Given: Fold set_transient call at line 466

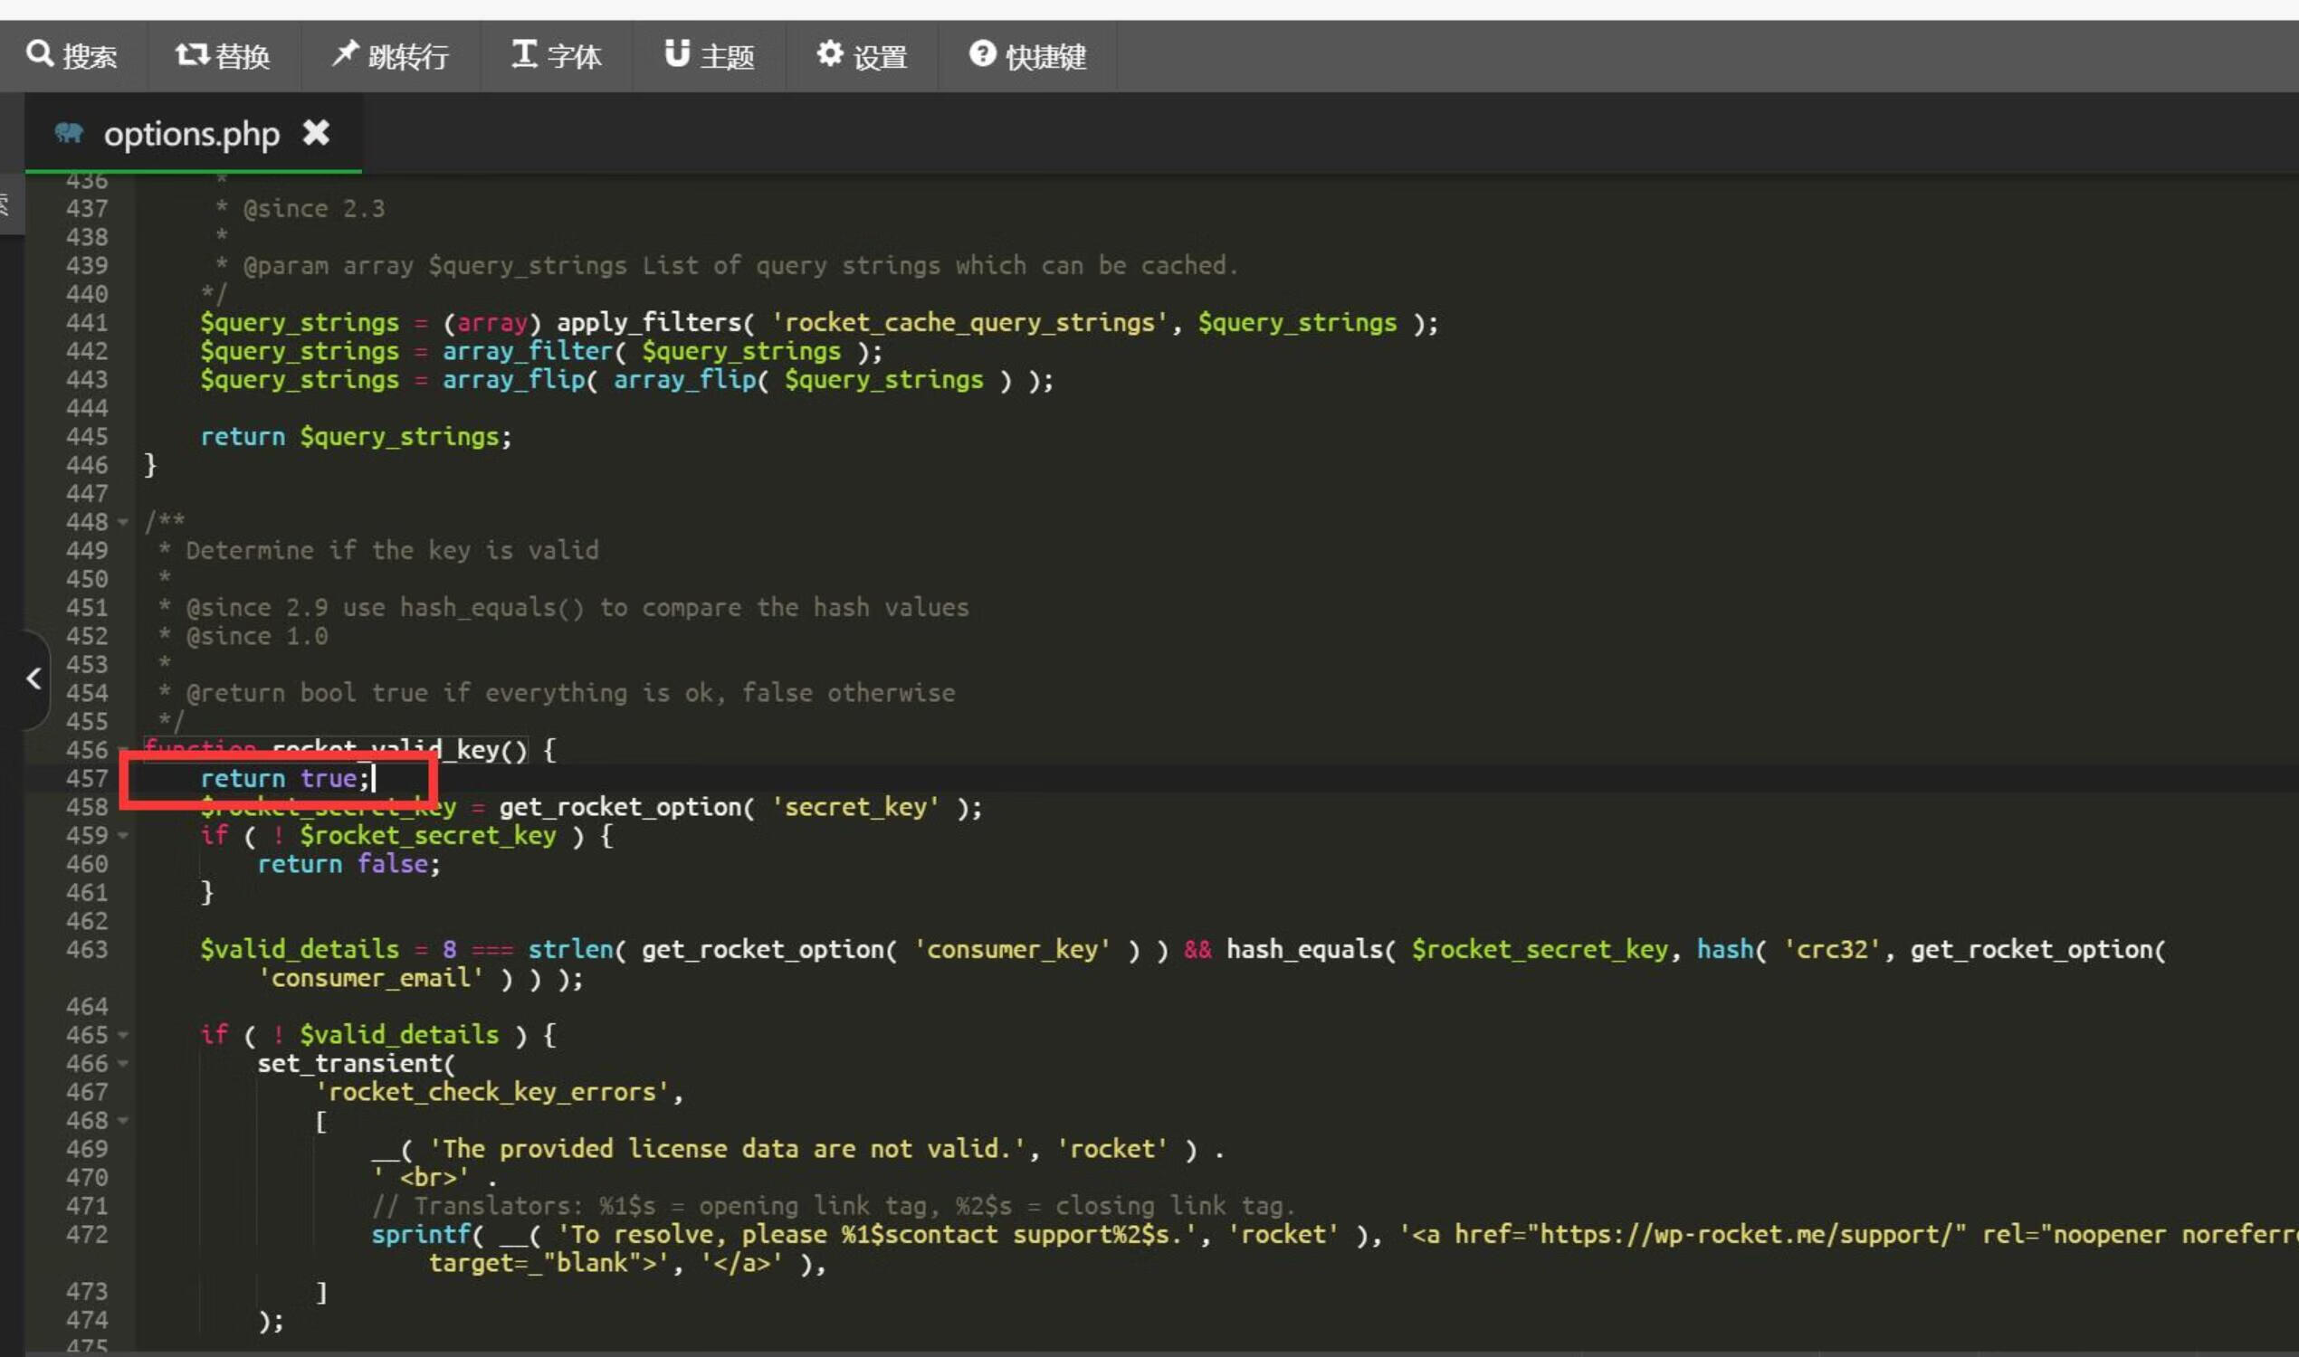Looking at the screenshot, I should coord(122,1064).
